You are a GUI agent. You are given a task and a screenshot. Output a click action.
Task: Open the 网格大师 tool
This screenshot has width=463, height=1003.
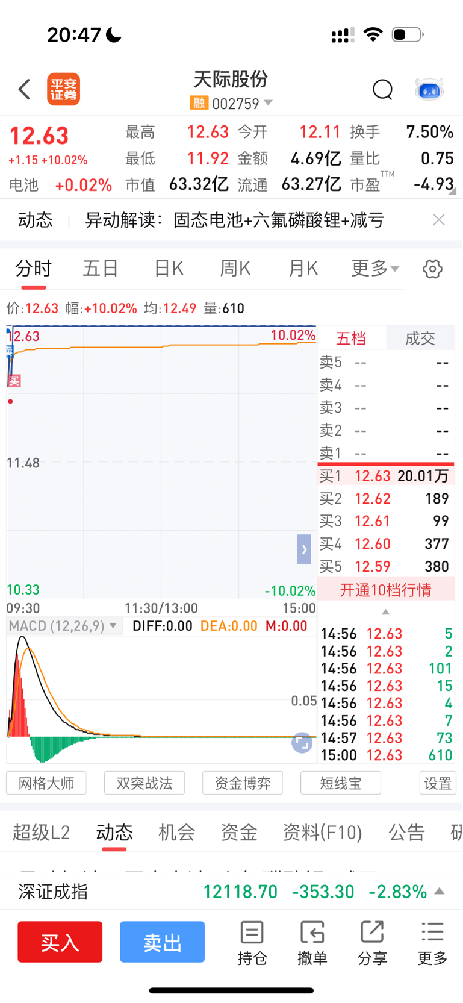tap(46, 783)
